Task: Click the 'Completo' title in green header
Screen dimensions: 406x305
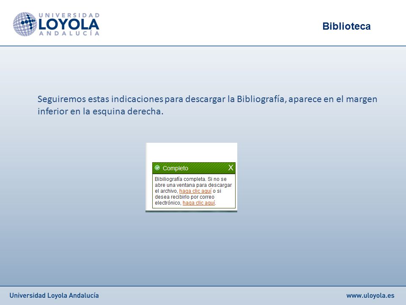Action: click(175, 168)
